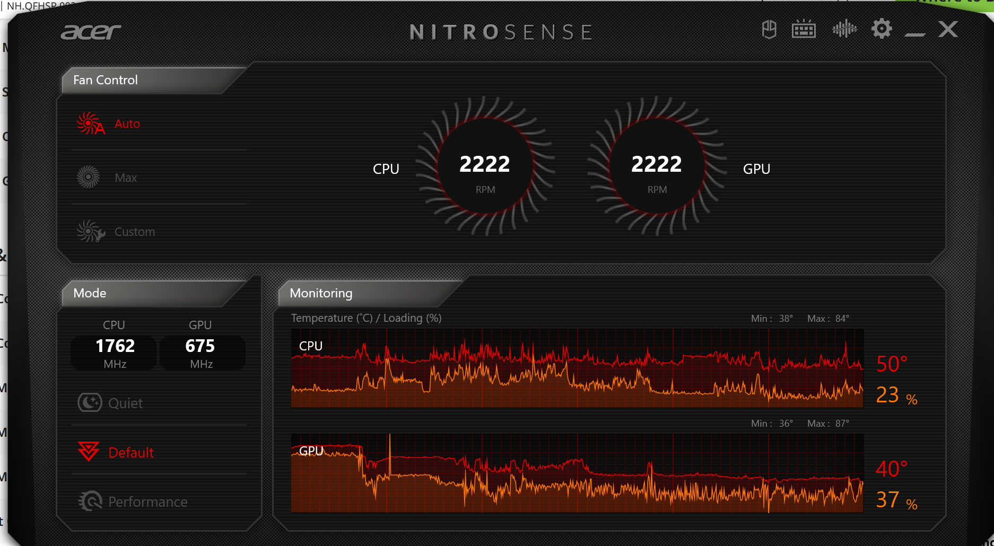Click the CPU temperature/loading graph

(x=577, y=368)
